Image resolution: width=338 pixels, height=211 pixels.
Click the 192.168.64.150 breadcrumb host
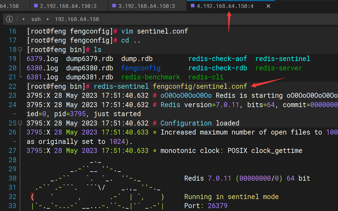[77, 19]
